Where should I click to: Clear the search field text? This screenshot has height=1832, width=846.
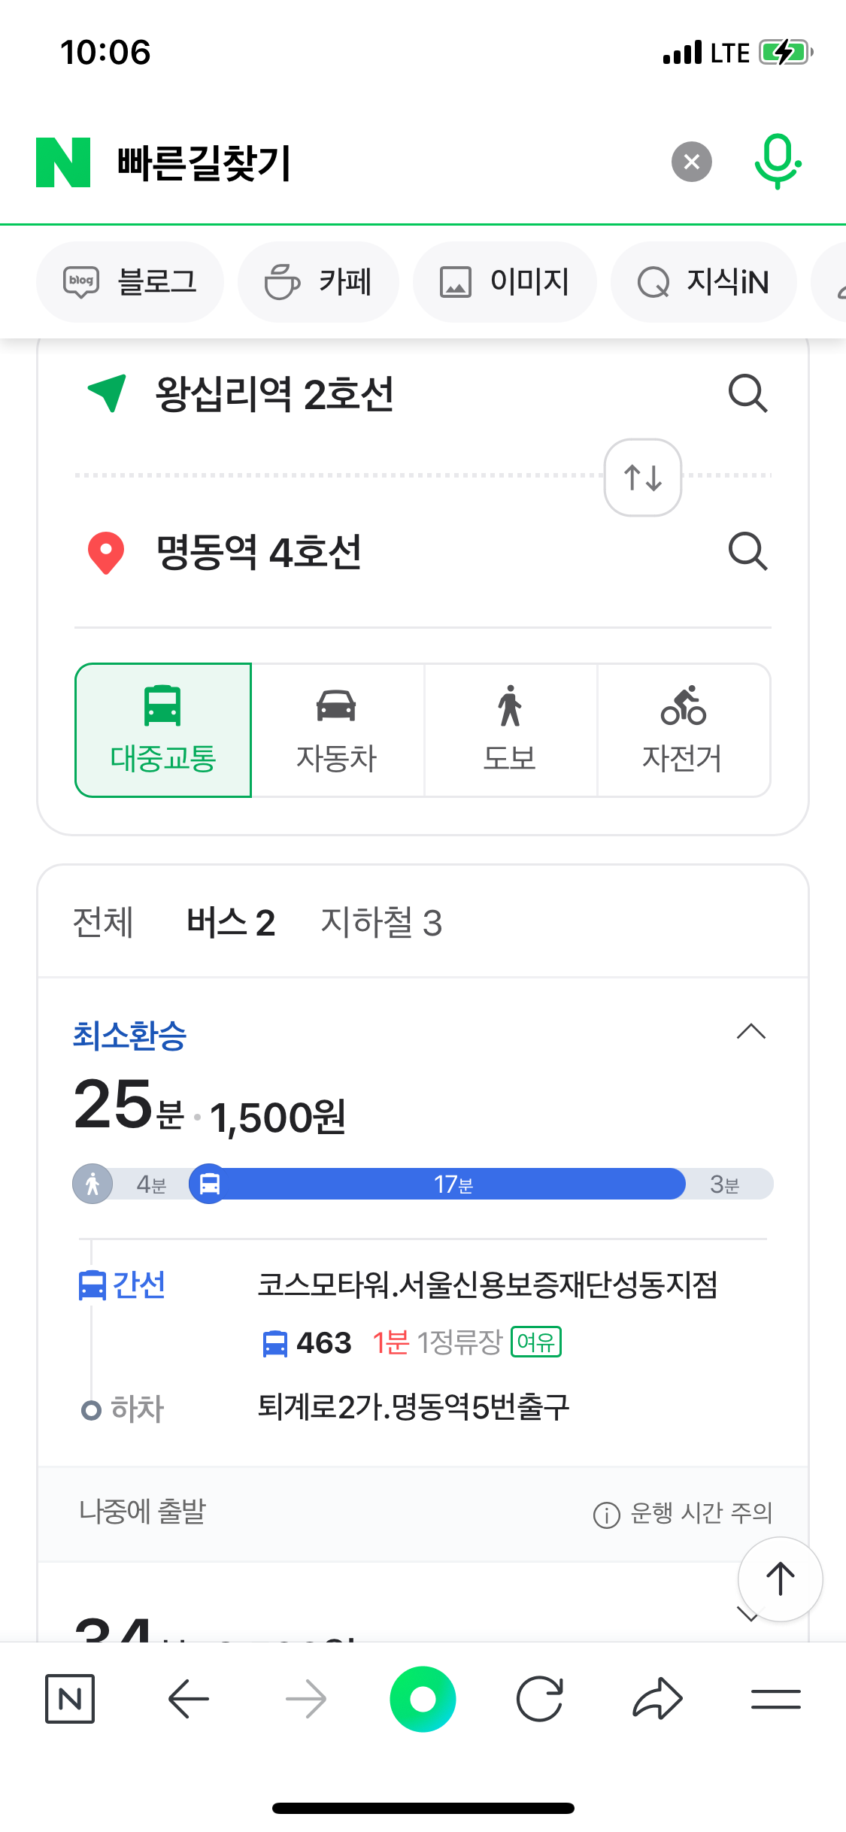691,162
